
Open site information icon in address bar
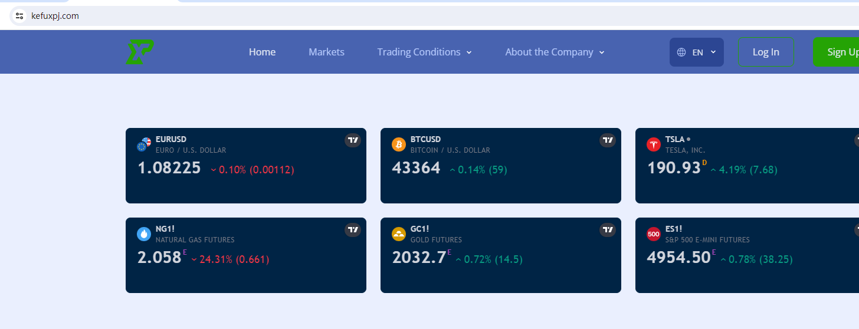pos(19,16)
